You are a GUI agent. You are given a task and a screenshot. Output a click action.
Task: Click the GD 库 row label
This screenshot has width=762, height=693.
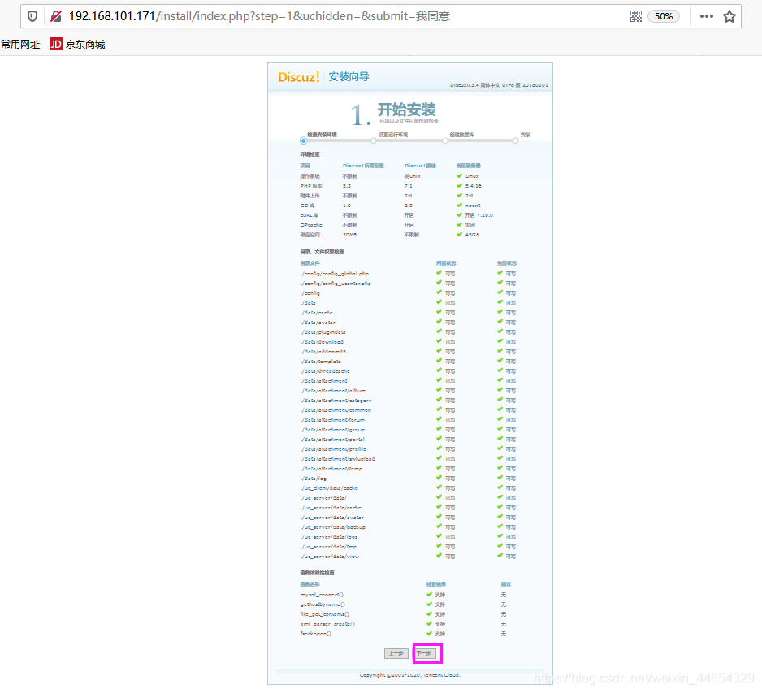click(308, 206)
